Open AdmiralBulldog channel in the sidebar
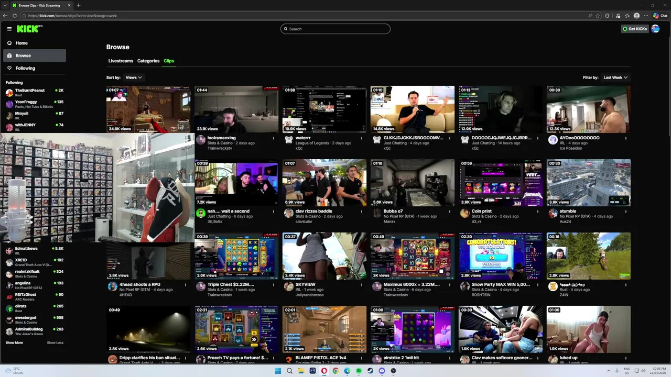This screenshot has width=671, height=377. point(35,331)
